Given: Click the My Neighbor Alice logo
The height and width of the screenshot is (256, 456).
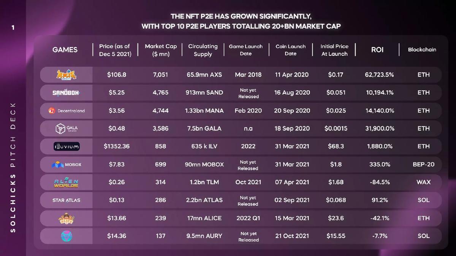Looking at the screenshot, I should [x=66, y=218].
